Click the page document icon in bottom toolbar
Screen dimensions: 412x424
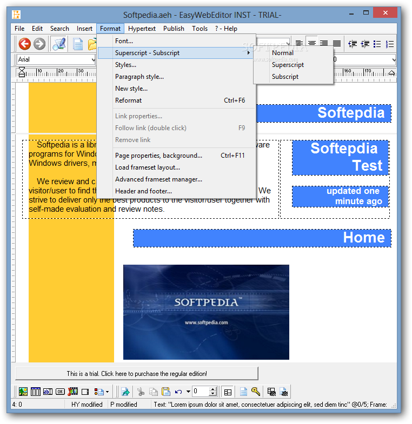(x=243, y=391)
